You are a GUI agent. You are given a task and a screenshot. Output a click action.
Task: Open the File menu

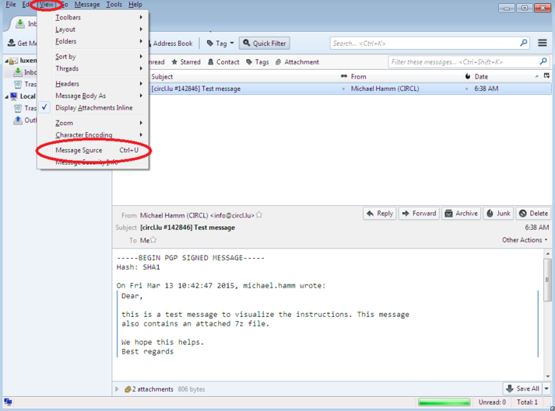pyautogui.click(x=11, y=5)
